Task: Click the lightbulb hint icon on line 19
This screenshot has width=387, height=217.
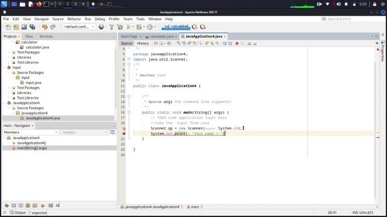Action: [x=124, y=128]
